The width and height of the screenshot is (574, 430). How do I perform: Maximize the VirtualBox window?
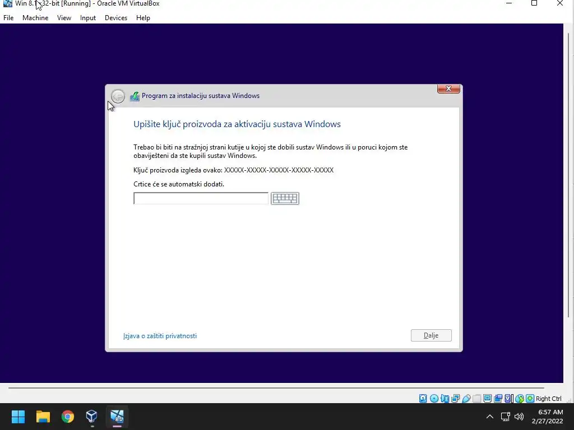[x=534, y=3]
